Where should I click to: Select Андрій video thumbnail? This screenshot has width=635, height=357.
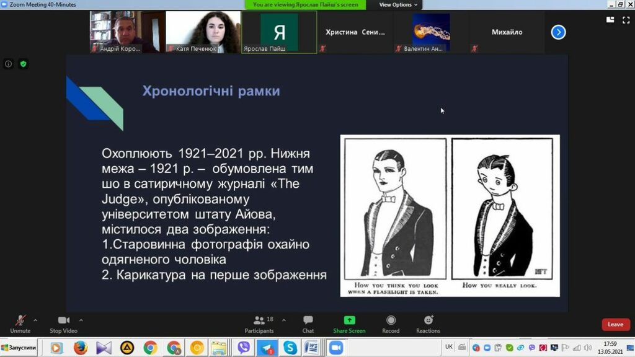tap(127, 32)
